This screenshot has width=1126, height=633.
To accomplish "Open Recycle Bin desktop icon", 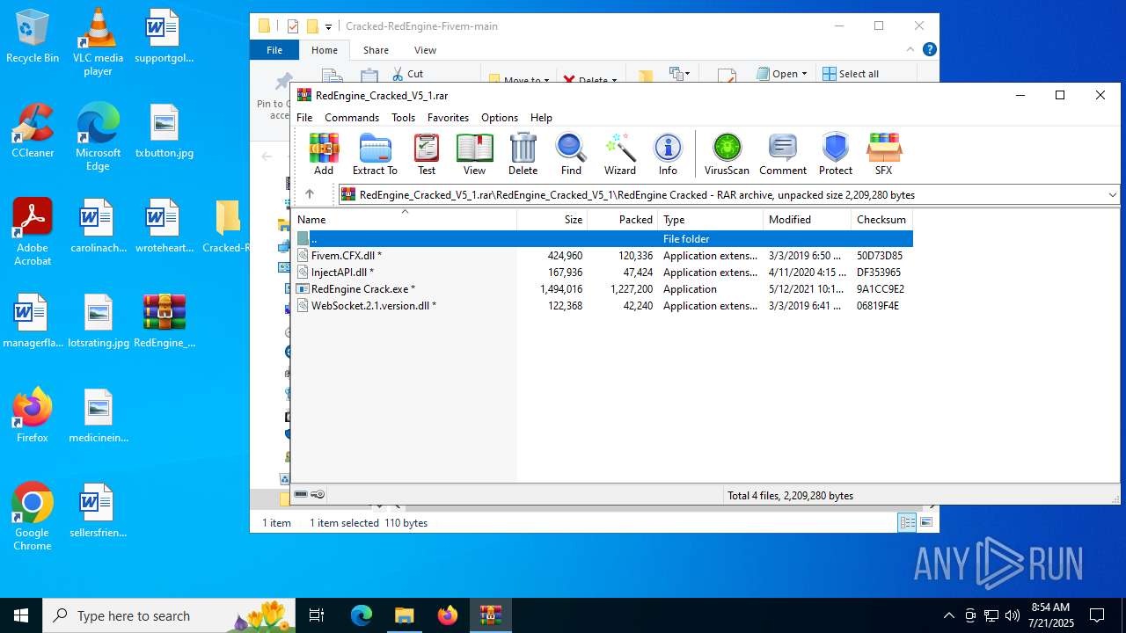I will click(x=33, y=36).
